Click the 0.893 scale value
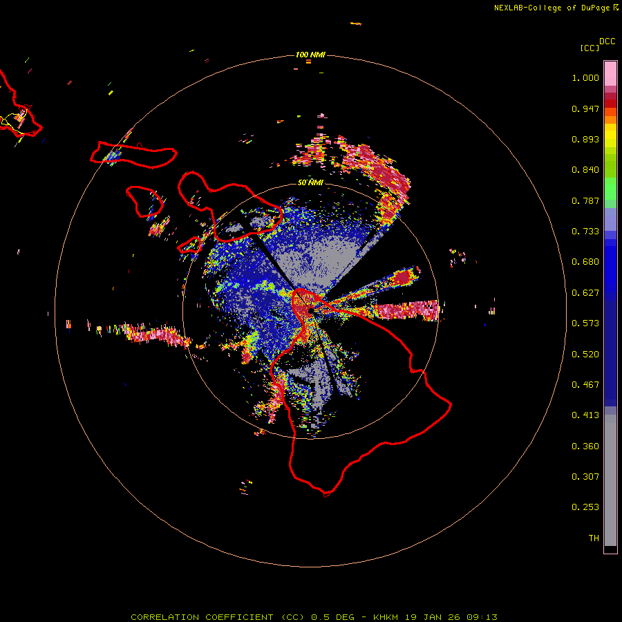Screen dimensions: 622x622 pyautogui.click(x=585, y=139)
